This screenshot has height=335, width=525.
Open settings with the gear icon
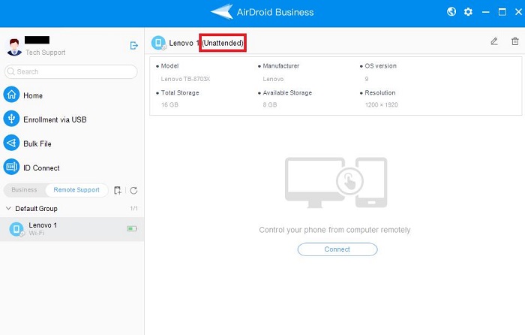(468, 12)
